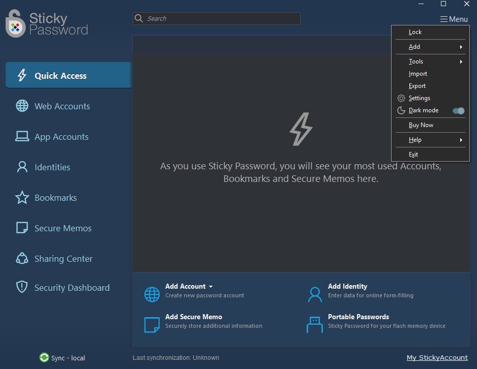Click 'Last synchronization: Unknown' status text

click(x=176, y=357)
